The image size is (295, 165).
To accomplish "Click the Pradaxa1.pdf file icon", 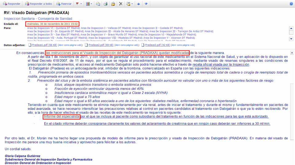I will pyautogui.click(x=30, y=45).
